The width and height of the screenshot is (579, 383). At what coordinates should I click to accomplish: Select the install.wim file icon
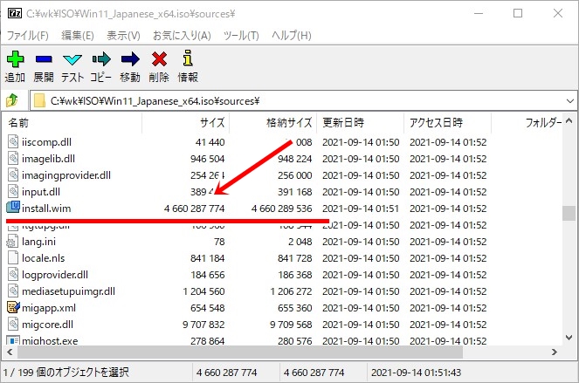click(13, 207)
